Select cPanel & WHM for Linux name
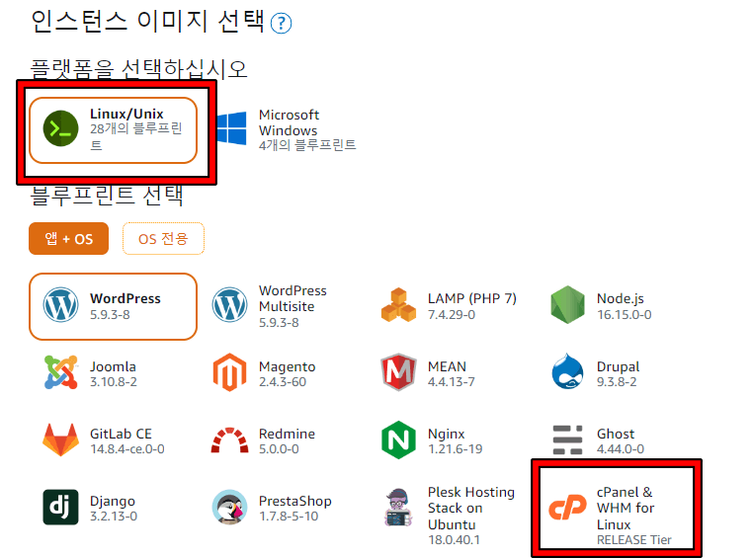 [626, 509]
